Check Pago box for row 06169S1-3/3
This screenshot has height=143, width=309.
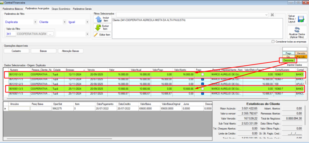[x=202, y=89]
